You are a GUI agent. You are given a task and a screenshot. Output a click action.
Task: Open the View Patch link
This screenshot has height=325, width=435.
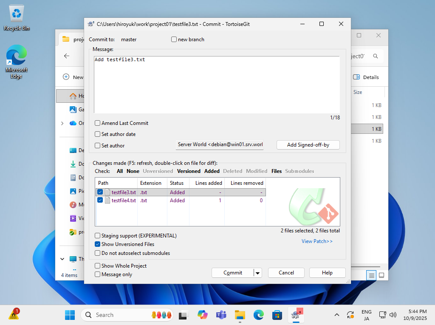point(317,241)
